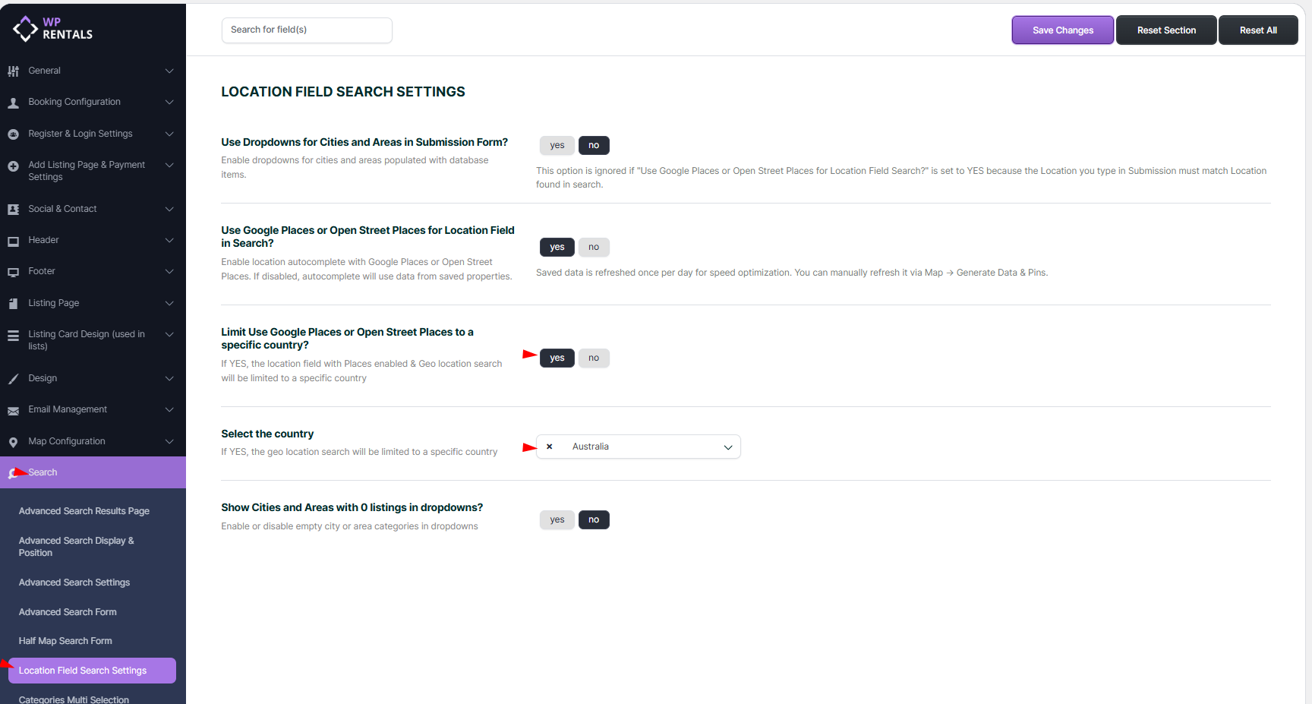Screen dimensions: 1312x704
Task: Expand the Social & Contact chevron
Action: pos(169,209)
